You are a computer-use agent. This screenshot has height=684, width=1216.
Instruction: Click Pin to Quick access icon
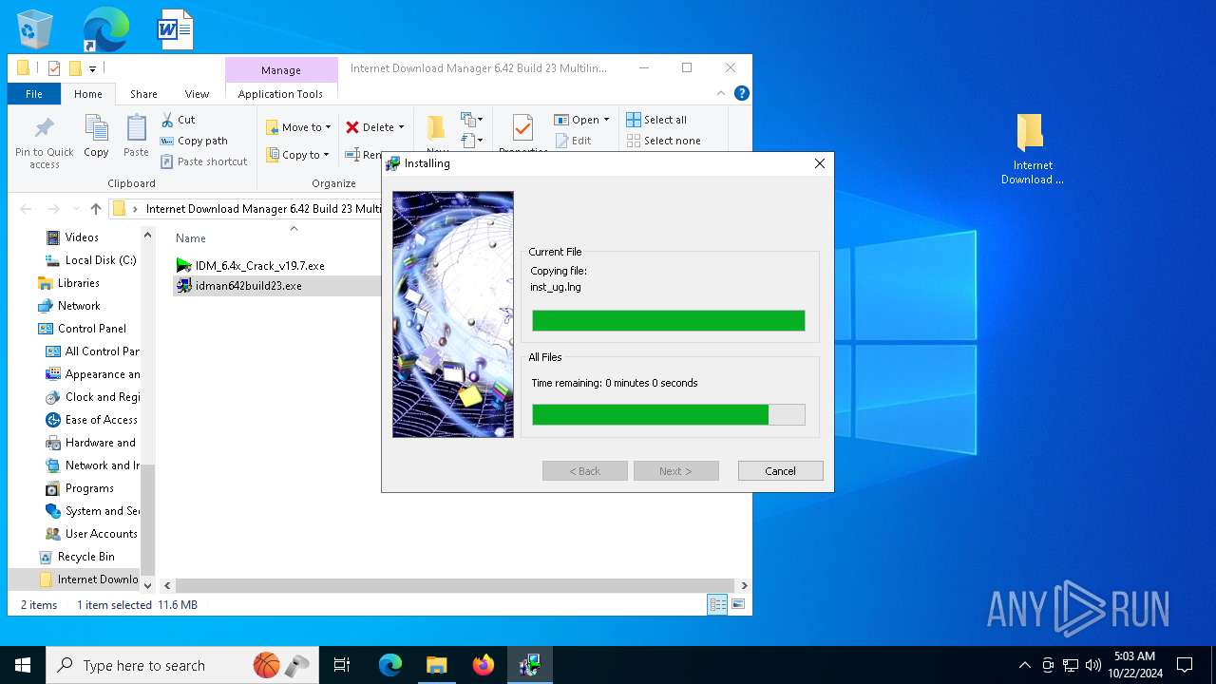pyautogui.click(x=45, y=142)
